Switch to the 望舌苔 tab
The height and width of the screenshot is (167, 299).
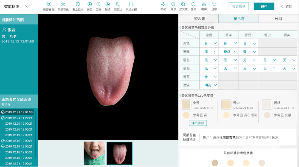[239, 19]
